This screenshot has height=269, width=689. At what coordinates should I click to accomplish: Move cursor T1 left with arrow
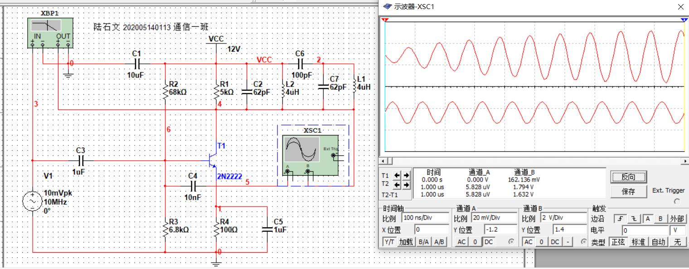point(398,175)
